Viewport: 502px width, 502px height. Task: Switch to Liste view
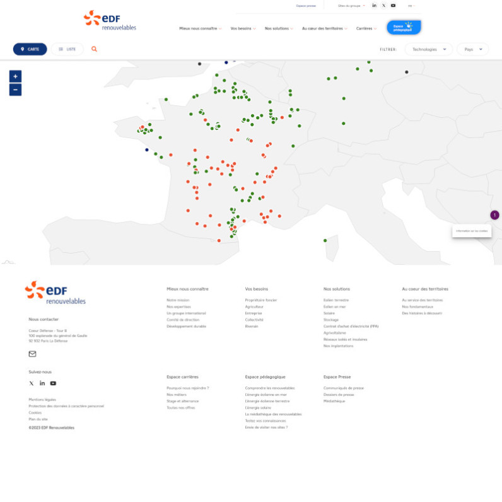67,49
